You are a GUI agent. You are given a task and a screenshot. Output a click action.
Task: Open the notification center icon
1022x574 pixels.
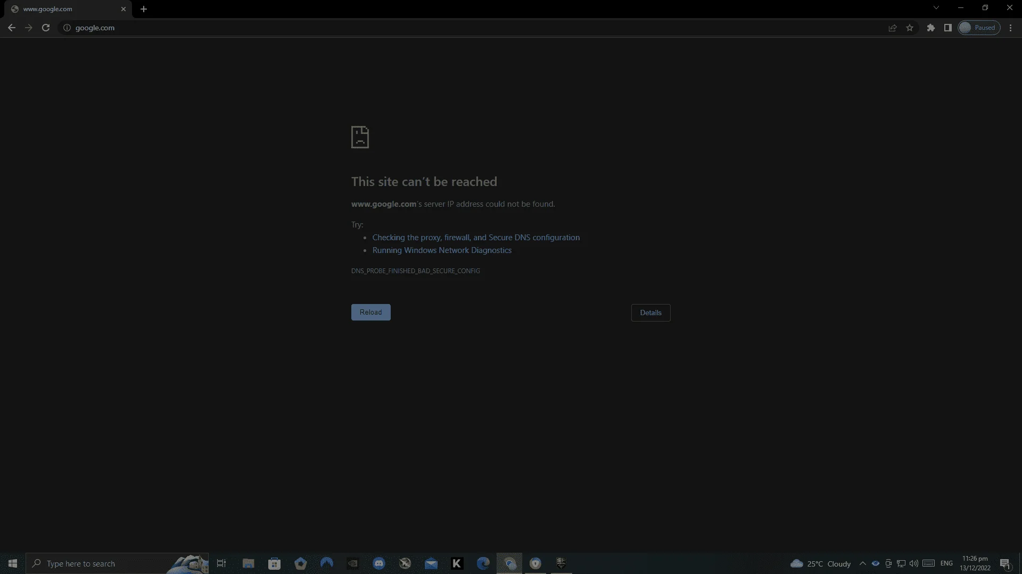[x=1005, y=563]
